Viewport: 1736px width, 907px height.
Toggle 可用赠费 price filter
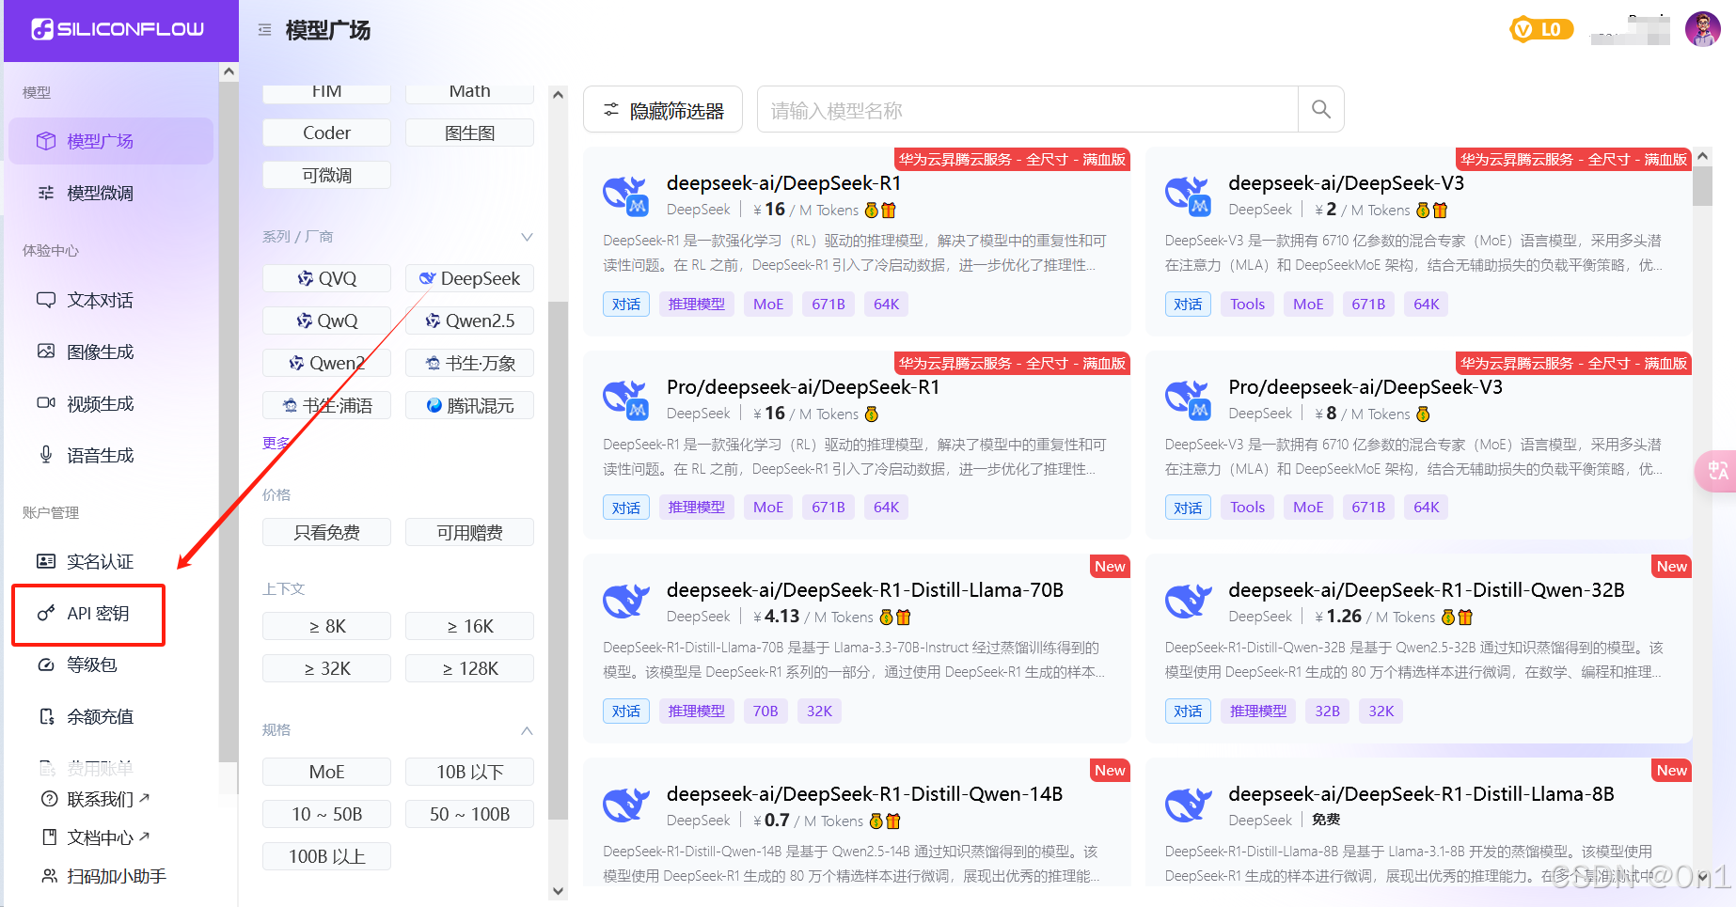(x=469, y=532)
